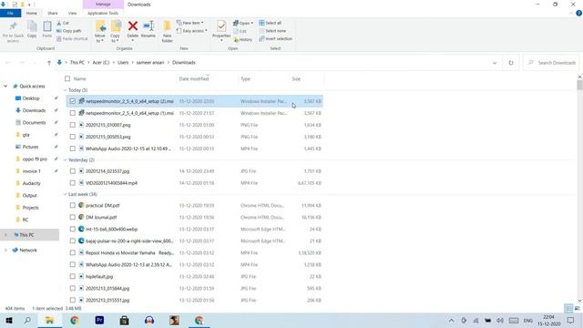Open the File menu tab

pos(10,13)
